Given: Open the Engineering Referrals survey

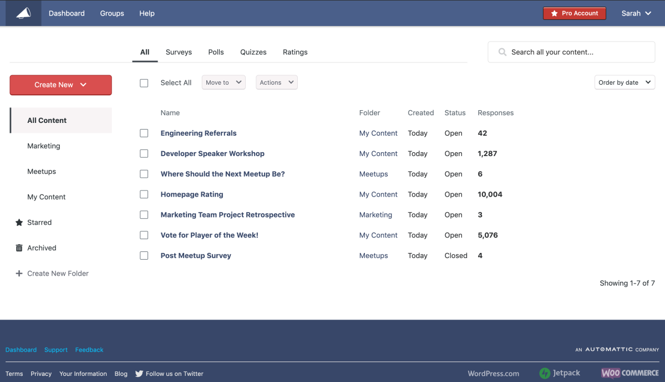Looking at the screenshot, I should pos(199,133).
